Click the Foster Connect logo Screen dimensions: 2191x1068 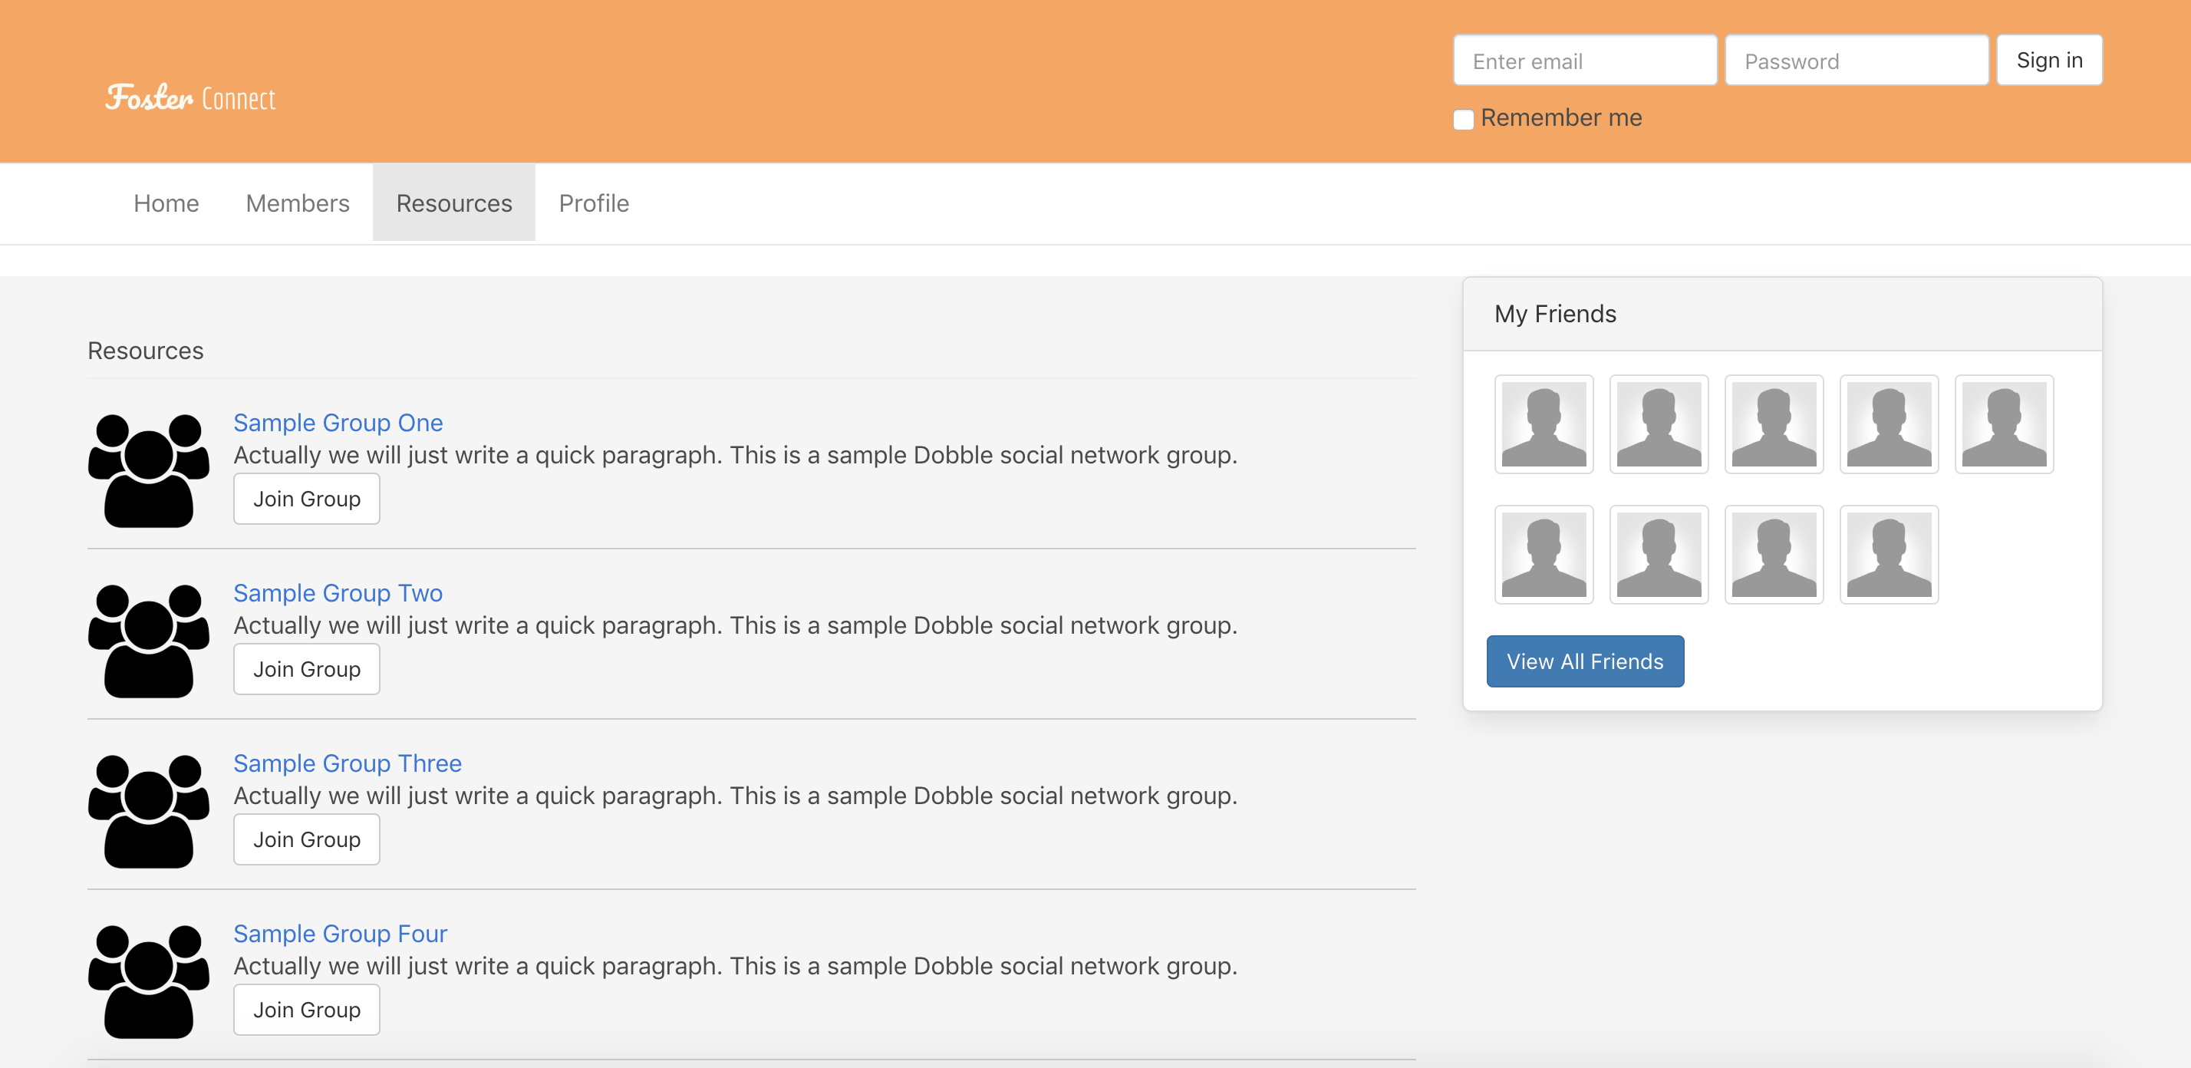[x=190, y=97]
